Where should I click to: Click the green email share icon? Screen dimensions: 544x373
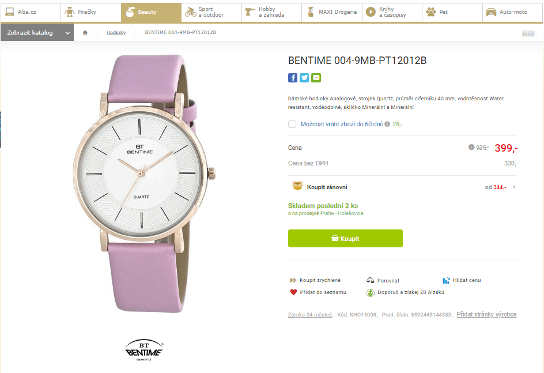tap(316, 78)
